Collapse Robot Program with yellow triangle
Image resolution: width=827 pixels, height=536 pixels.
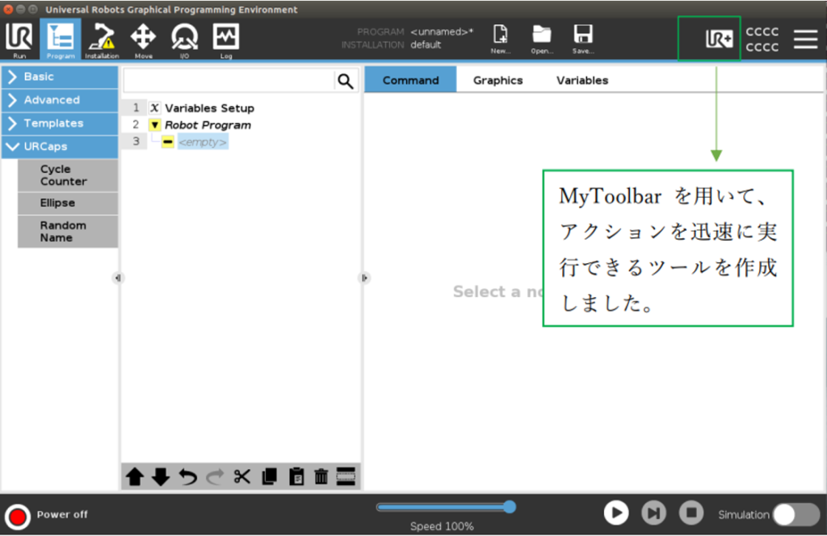[154, 125]
